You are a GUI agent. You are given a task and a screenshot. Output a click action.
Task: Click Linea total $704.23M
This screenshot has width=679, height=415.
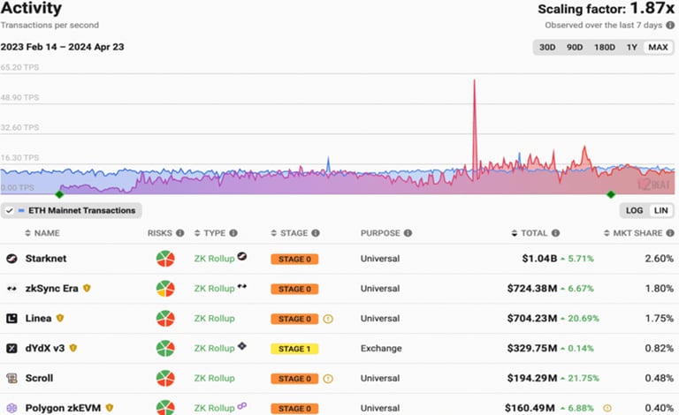tap(531, 318)
